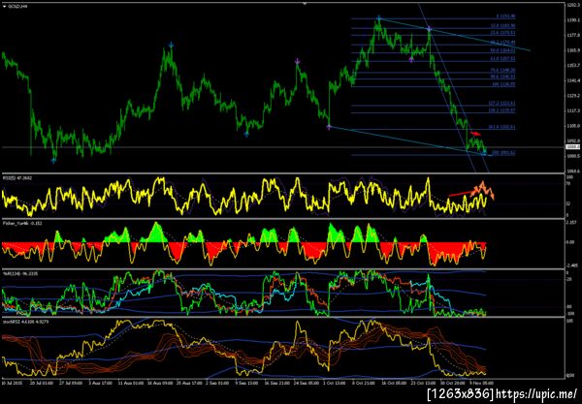Select the 127.2 Fibonacci level label
Viewport: 582px width, 404px height.
(x=501, y=104)
